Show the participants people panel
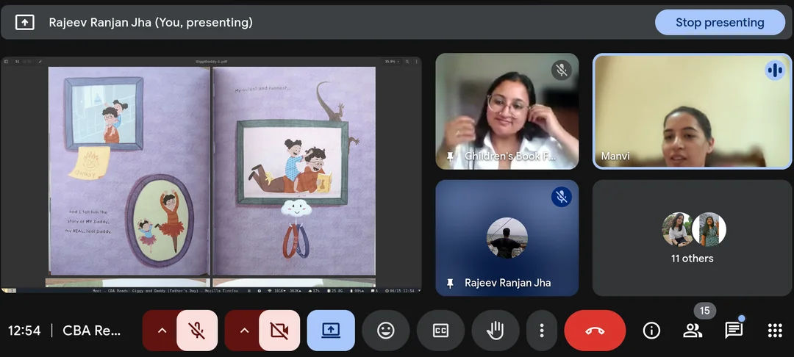This screenshot has width=794, height=357. (693, 331)
